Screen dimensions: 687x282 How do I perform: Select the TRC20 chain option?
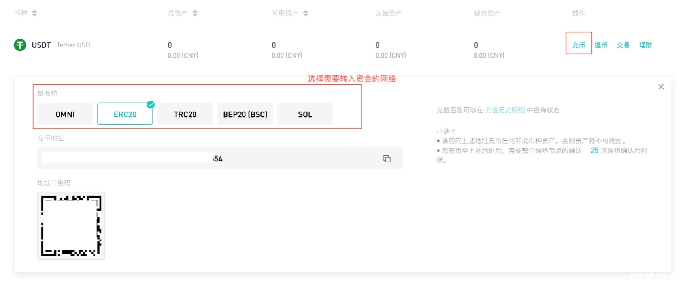[x=185, y=114]
